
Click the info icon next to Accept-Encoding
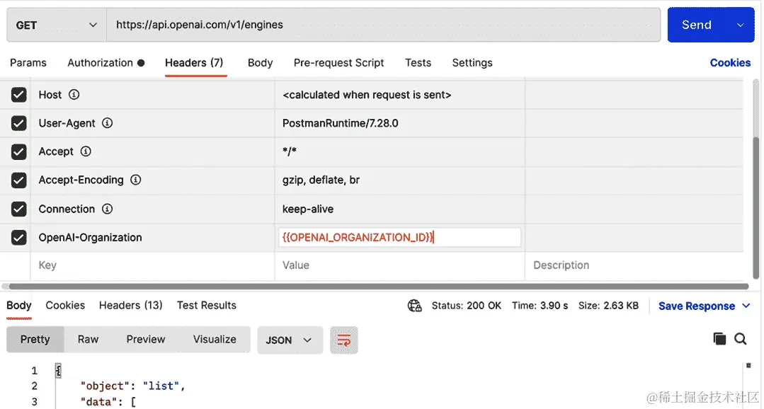pyautogui.click(x=135, y=180)
